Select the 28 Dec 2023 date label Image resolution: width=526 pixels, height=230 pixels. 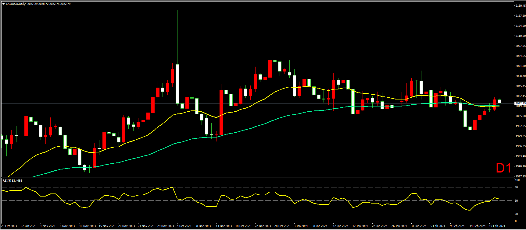coord(282,226)
